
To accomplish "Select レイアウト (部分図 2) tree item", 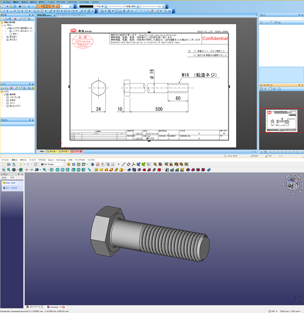I will [x=22, y=31].
